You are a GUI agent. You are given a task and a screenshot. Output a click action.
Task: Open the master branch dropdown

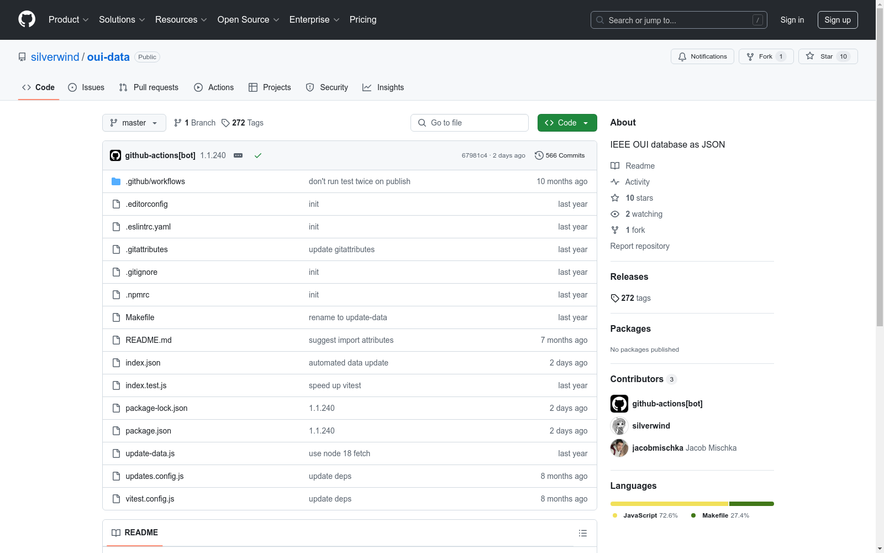[134, 123]
